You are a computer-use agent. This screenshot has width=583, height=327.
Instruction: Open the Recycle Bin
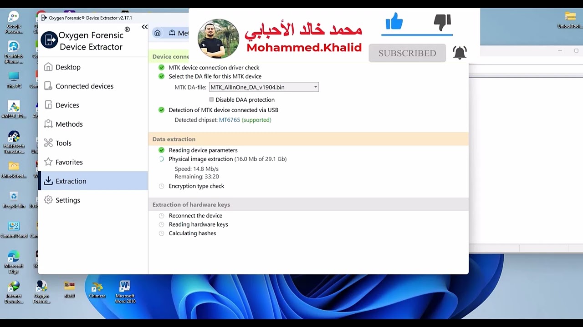(14, 200)
